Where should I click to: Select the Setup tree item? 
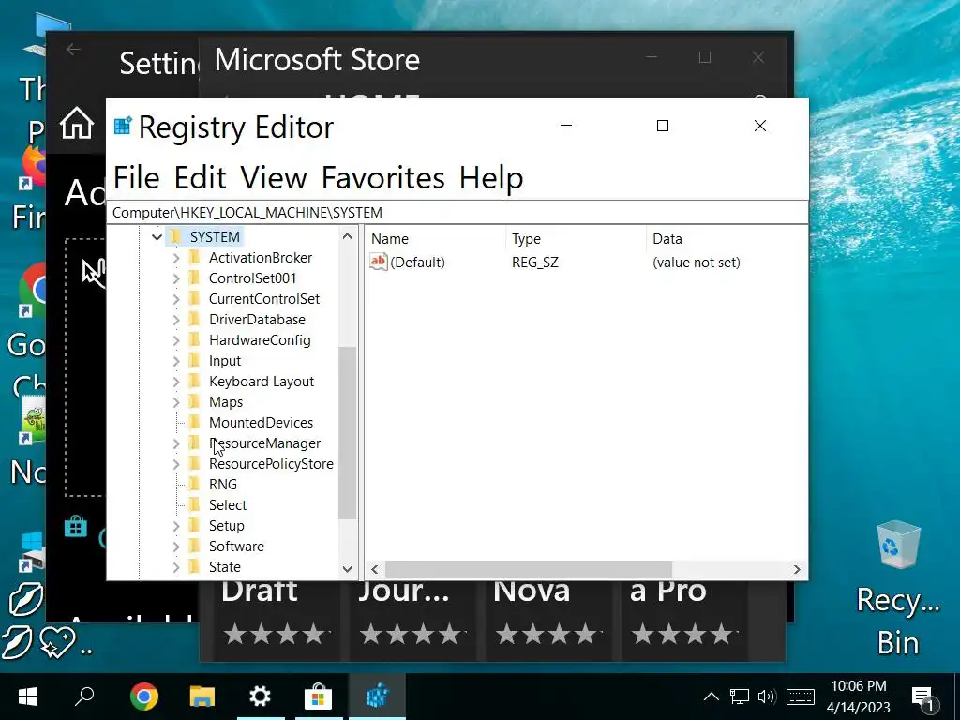coord(227,526)
